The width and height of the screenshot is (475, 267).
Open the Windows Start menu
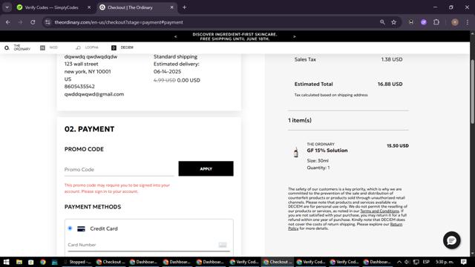tap(6, 262)
